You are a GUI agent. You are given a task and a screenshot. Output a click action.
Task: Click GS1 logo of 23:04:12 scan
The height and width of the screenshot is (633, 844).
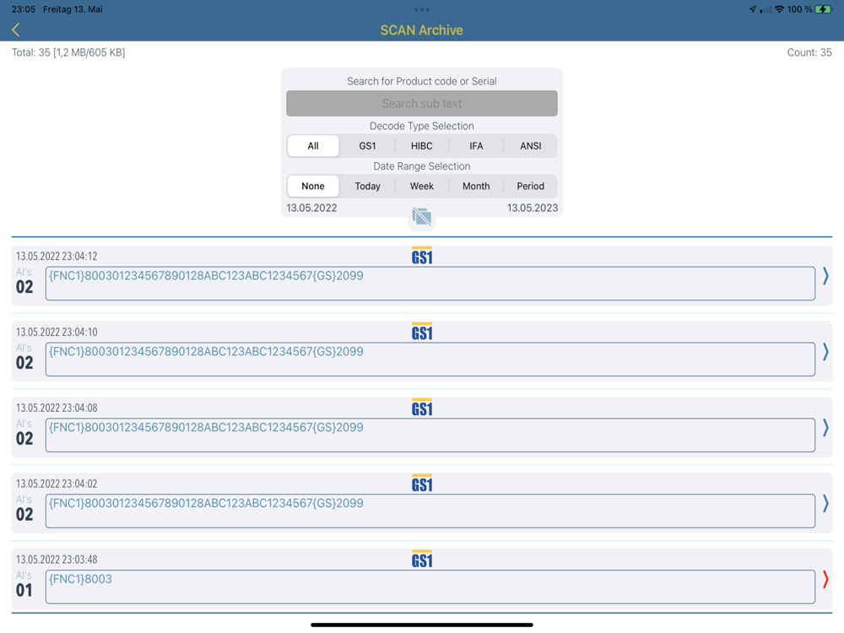click(x=422, y=256)
